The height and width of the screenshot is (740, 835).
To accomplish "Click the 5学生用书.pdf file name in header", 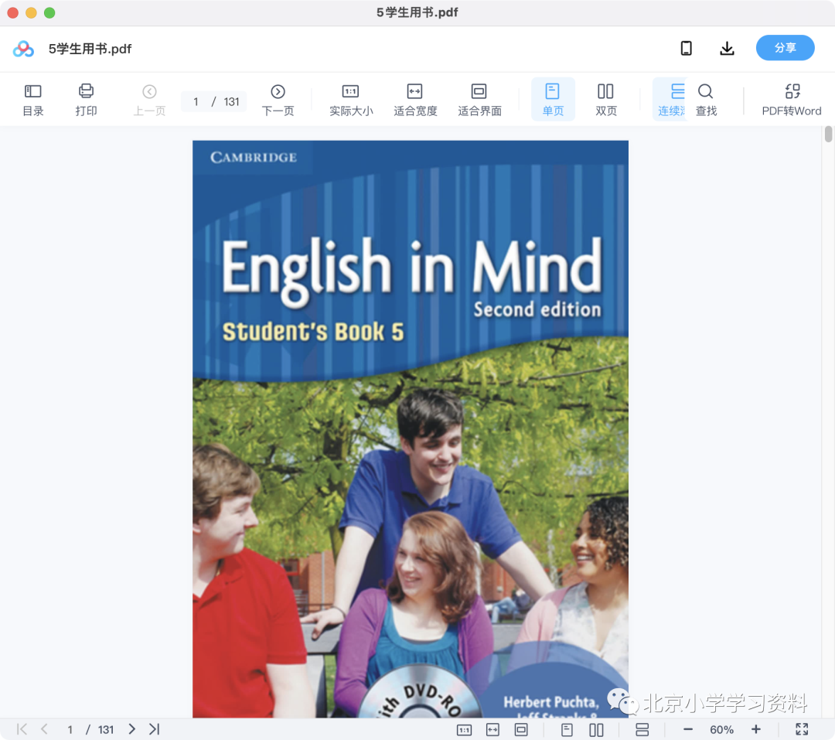I will [x=90, y=49].
